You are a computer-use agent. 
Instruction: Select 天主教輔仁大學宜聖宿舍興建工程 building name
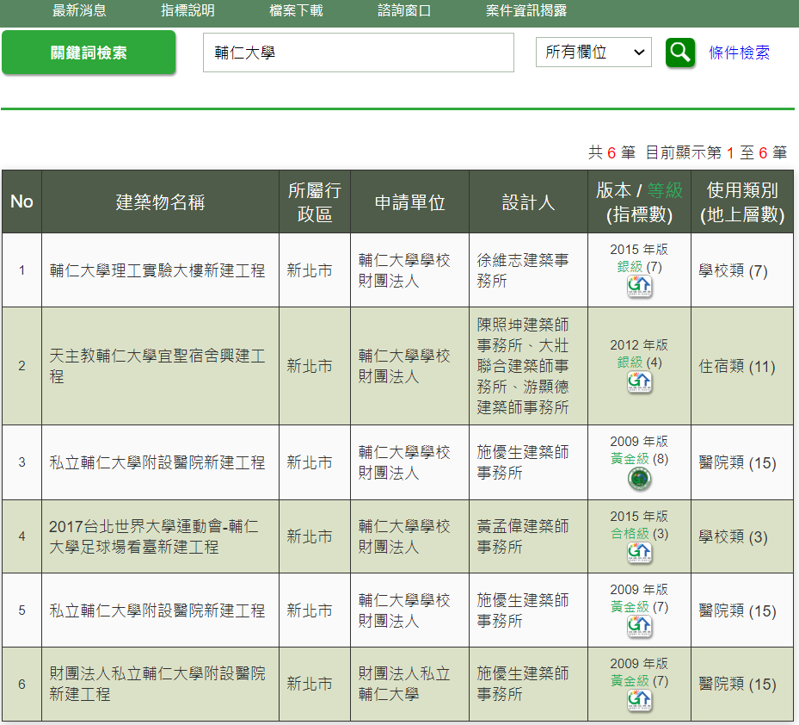point(157,366)
